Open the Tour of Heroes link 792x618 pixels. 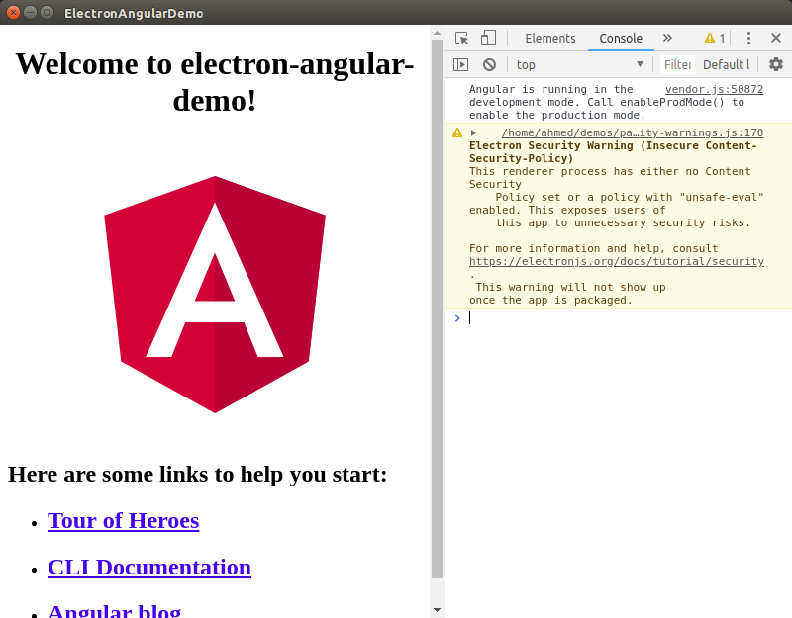pos(123,520)
